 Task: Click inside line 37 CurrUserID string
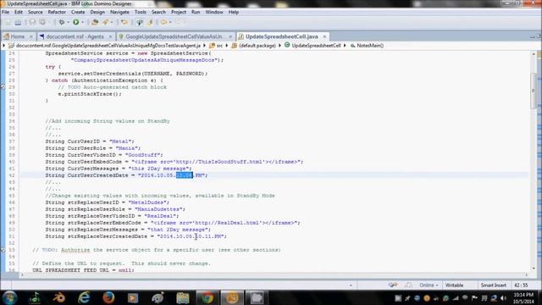(121, 141)
